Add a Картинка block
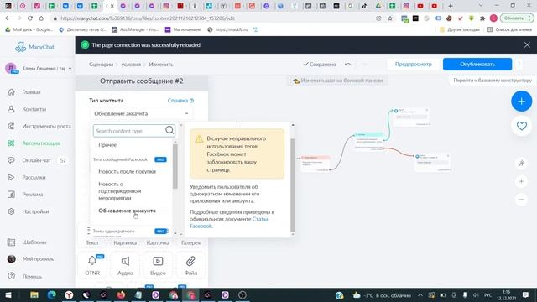The image size is (537, 302). click(x=125, y=242)
